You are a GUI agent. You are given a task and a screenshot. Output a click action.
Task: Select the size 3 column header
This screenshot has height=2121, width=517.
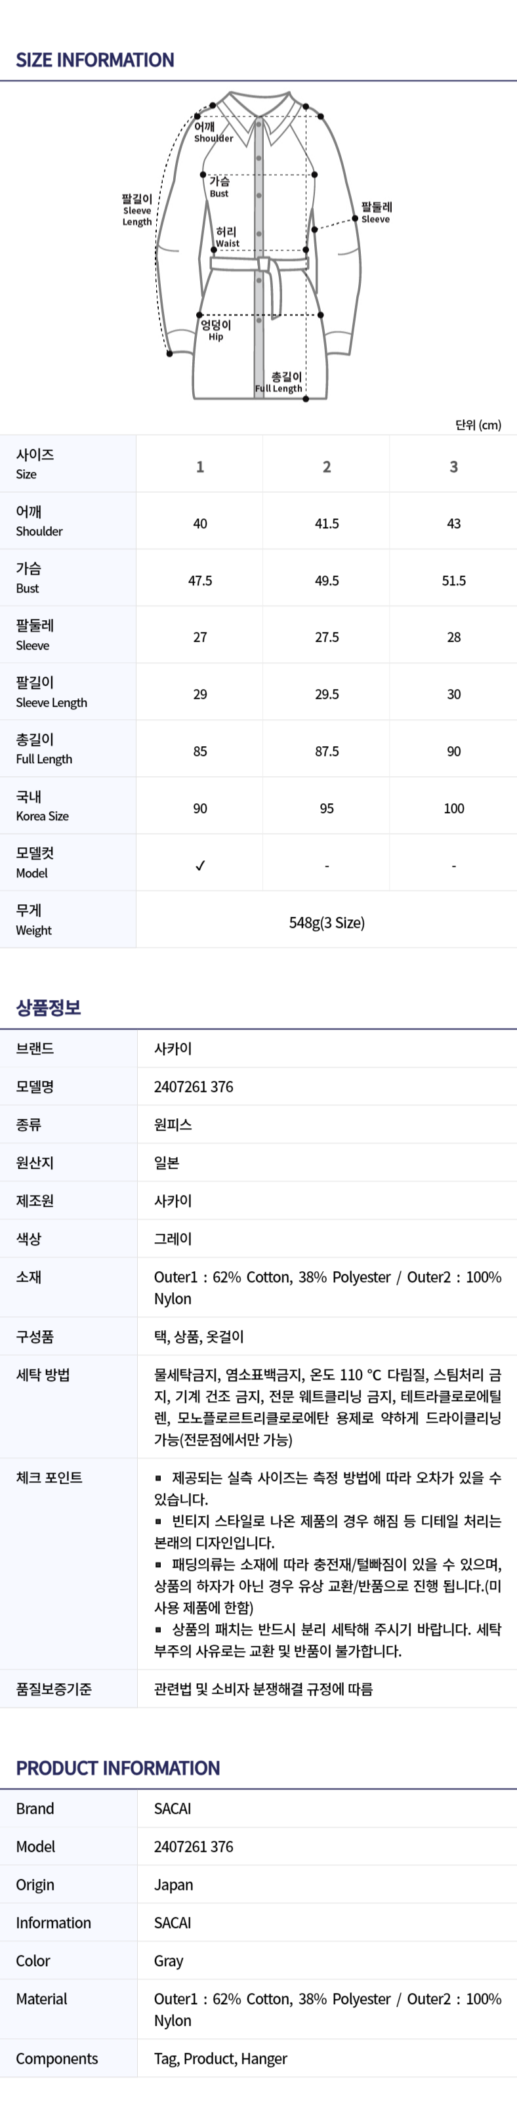(x=453, y=467)
